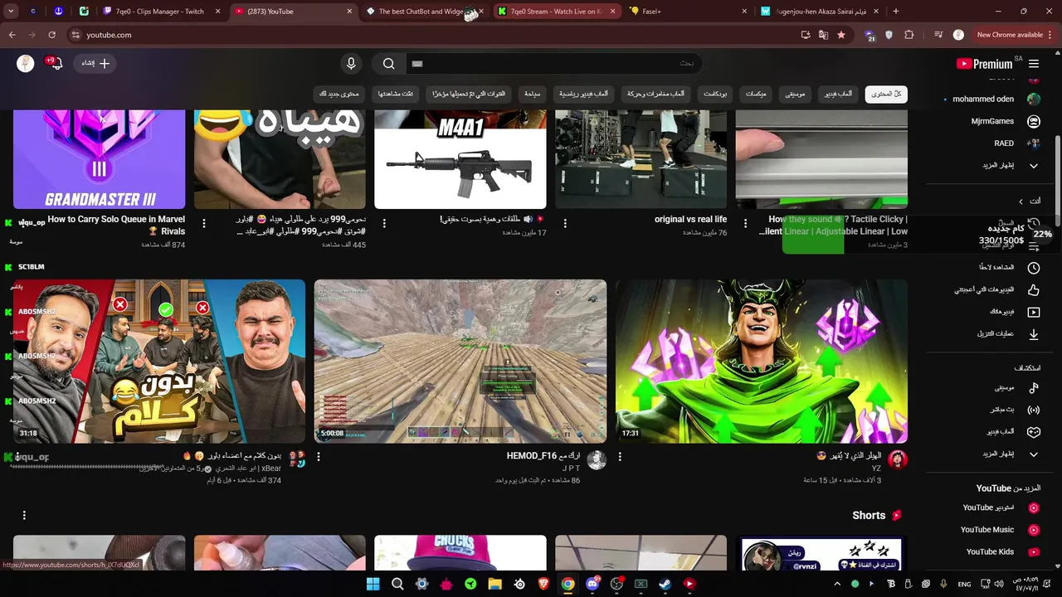Open more options for 'original vs real life'
Image resolution: width=1062 pixels, height=597 pixels.
click(x=565, y=224)
